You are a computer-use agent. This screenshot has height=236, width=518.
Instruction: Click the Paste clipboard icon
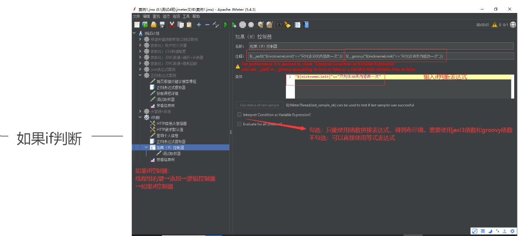(x=189, y=24)
